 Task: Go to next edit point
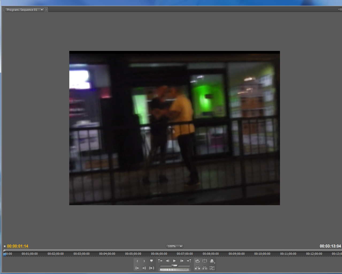click(x=189, y=261)
